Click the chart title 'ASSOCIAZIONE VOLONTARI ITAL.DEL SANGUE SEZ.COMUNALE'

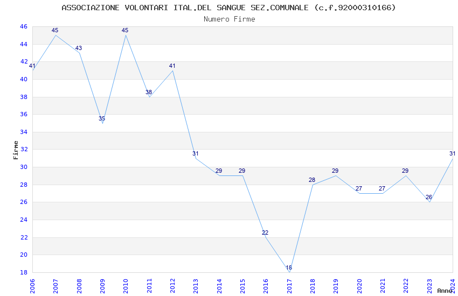point(185,8)
